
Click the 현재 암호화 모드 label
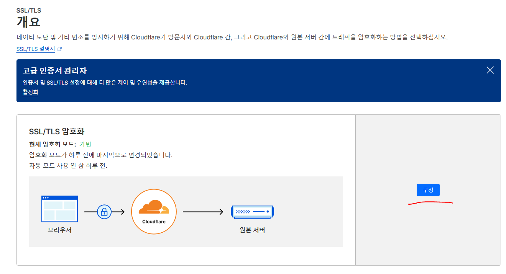(53, 144)
